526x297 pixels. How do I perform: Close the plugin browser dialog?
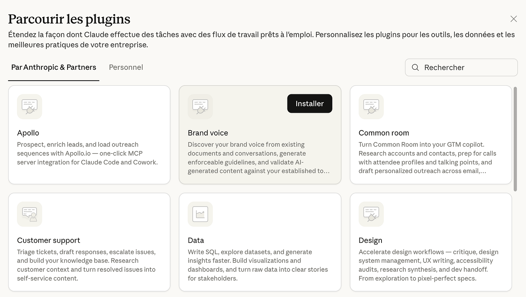[x=513, y=19]
